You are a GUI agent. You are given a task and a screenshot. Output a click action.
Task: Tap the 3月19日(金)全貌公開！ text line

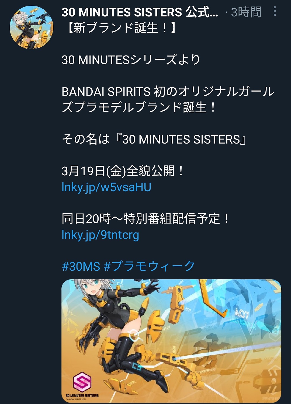[x=123, y=171]
